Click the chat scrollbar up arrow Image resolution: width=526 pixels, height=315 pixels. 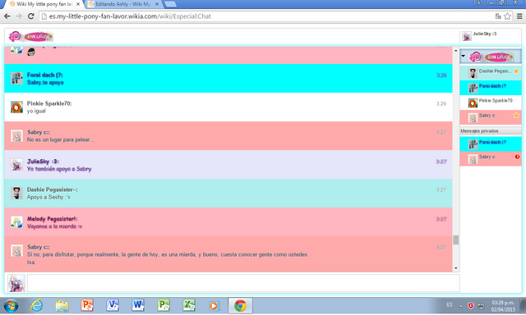click(455, 51)
